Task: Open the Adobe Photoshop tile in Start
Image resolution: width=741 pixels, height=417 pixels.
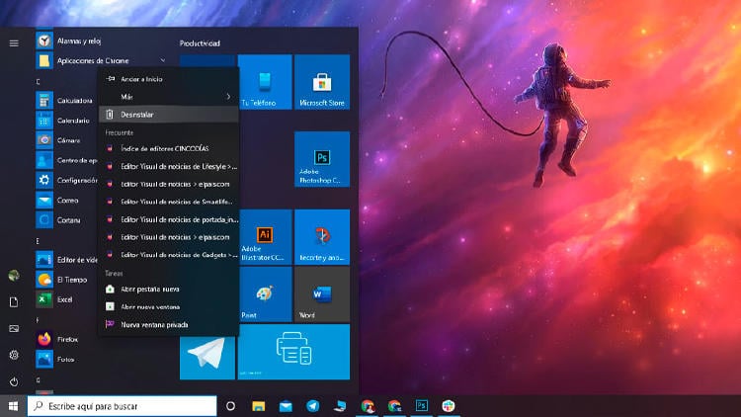Action: click(x=322, y=159)
